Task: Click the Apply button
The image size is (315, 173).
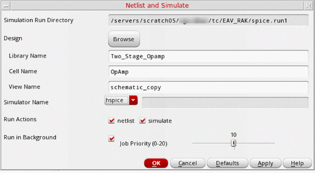Action: (x=265, y=163)
